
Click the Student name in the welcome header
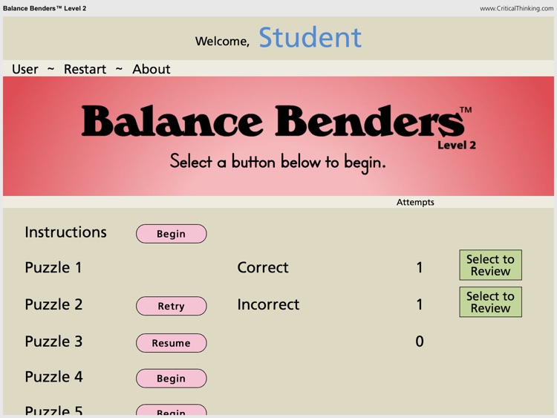310,37
